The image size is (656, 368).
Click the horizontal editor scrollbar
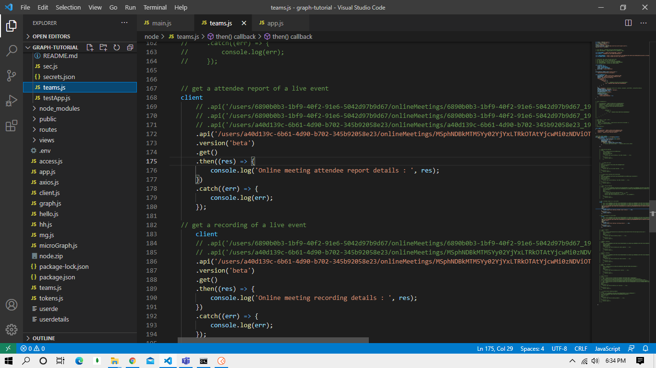click(x=273, y=340)
